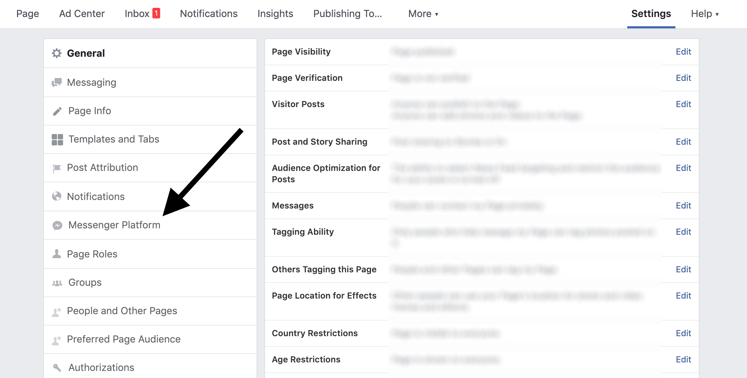Open Messaging settings section
The height and width of the screenshot is (378, 747).
point(150,82)
